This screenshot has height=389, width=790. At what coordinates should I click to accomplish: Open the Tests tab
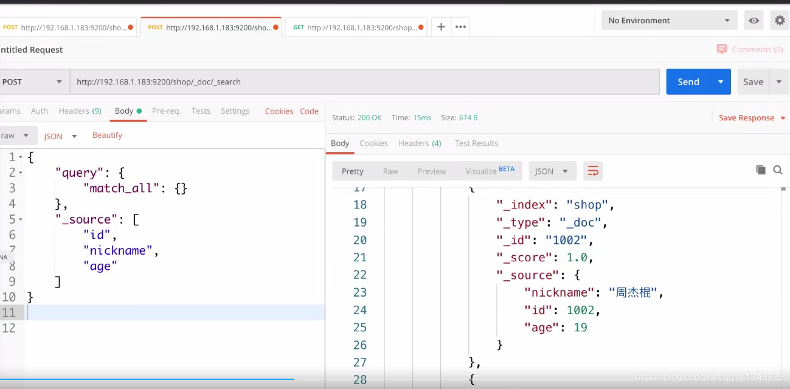point(201,111)
